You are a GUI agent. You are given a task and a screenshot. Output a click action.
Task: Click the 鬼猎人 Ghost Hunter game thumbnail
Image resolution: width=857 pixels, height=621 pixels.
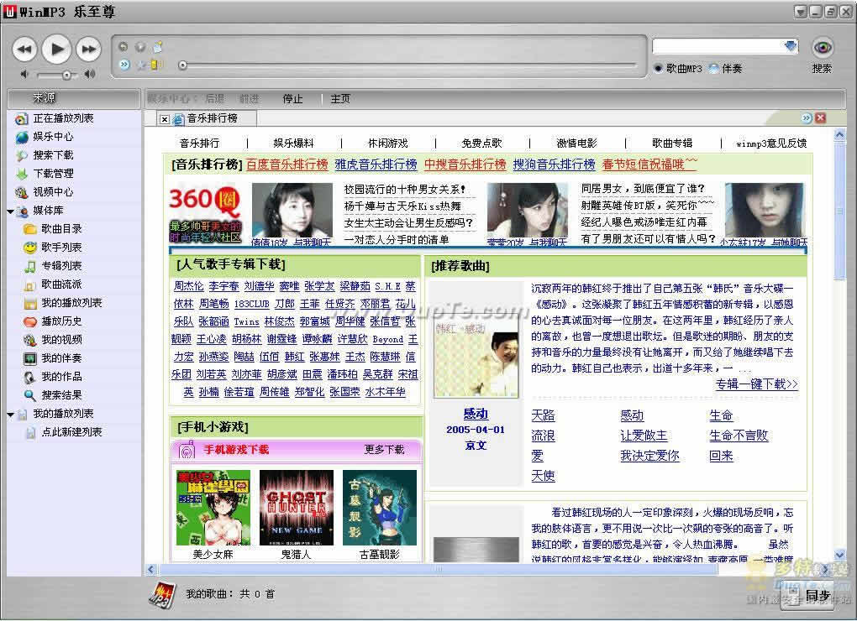297,508
